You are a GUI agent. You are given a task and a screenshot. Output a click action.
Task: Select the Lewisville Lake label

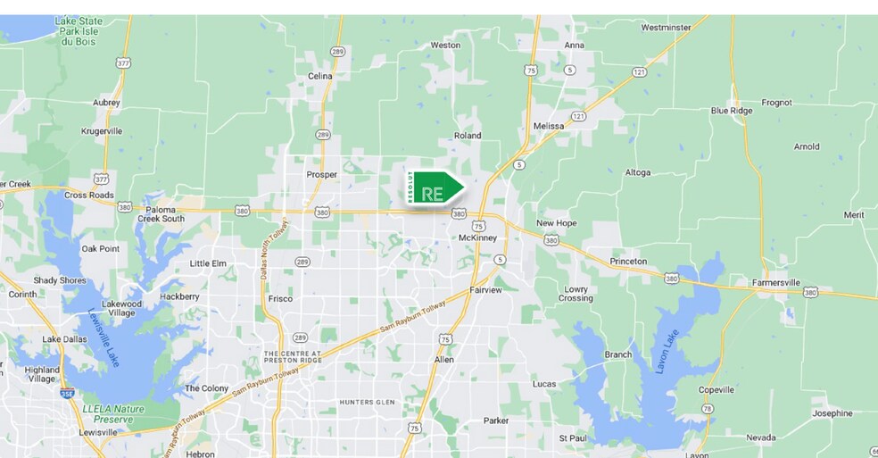click(x=104, y=337)
